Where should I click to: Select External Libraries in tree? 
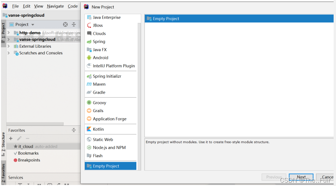coord(35,46)
